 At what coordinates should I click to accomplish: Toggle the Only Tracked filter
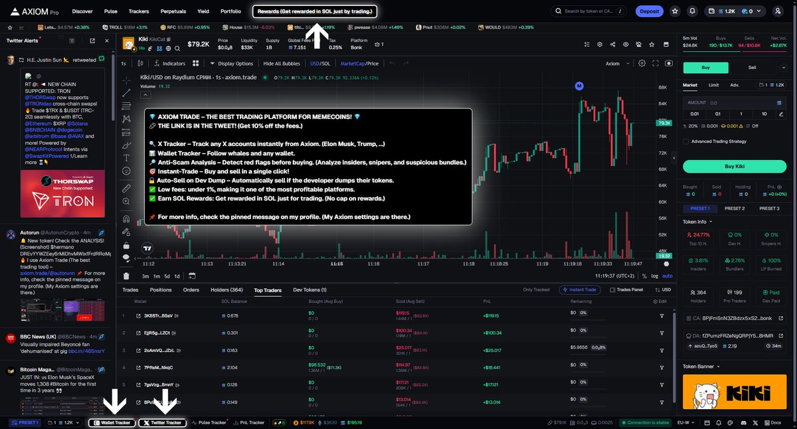point(536,290)
